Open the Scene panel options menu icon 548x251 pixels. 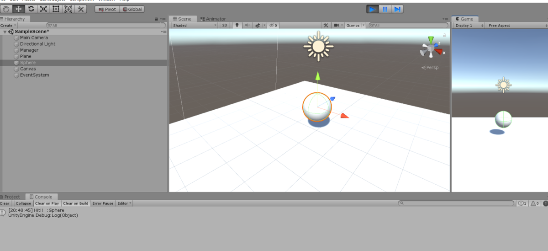(445, 19)
